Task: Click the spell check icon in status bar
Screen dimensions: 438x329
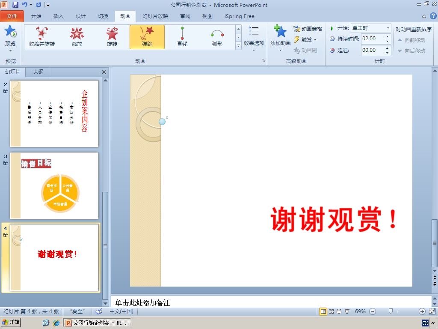Action: [x=99, y=311]
